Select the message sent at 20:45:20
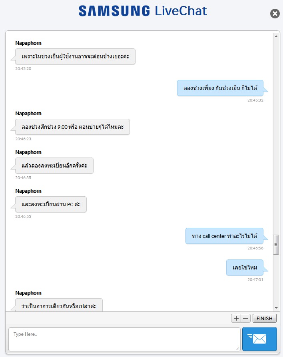 coord(75,56)
